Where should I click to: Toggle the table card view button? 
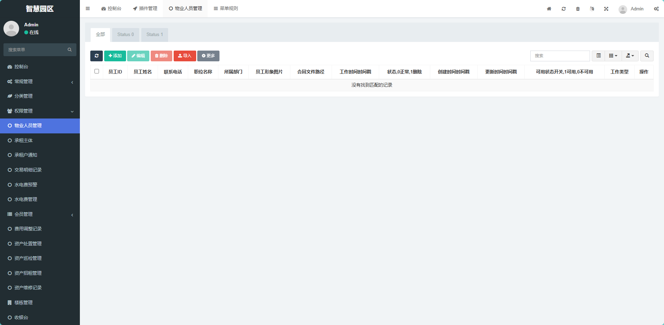click(x=598, y=56)
